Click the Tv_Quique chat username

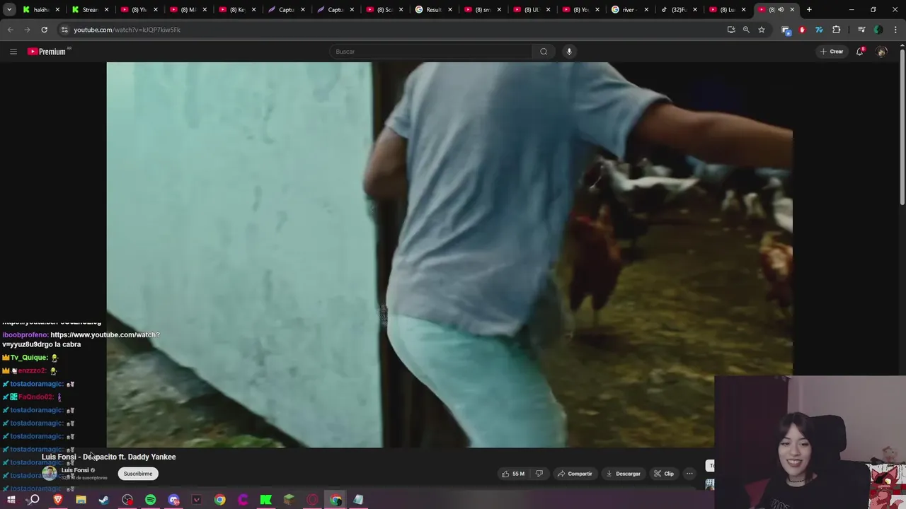[x=29, y=358]
